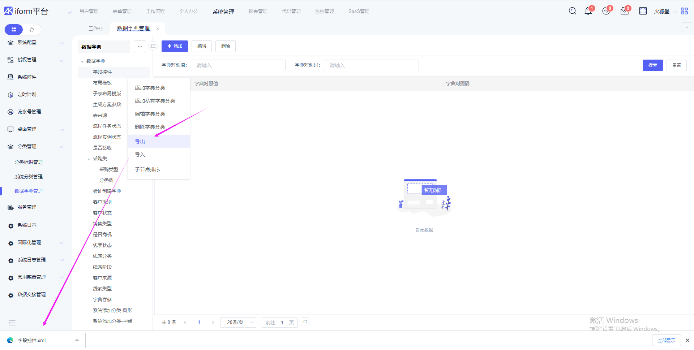Click the favorites star icon in sidebar

(x=32, y=30)
